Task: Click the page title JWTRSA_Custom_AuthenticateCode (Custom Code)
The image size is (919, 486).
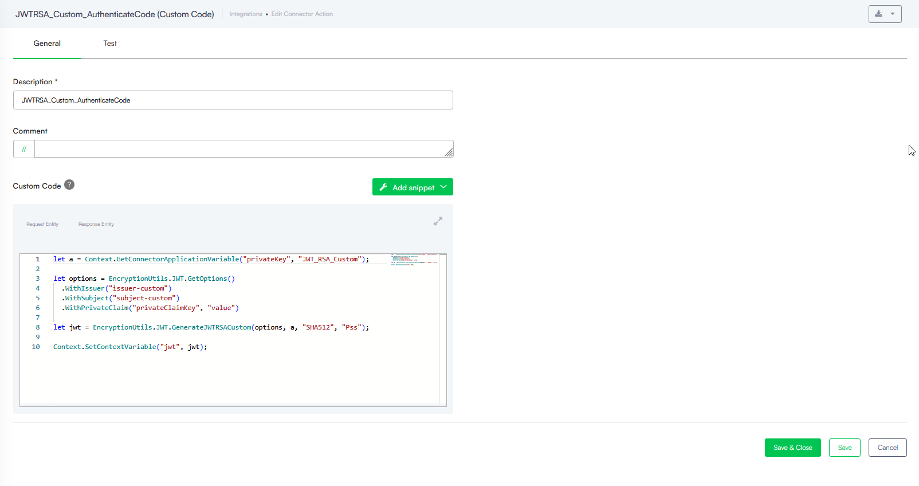Action: tap(115, 14)
